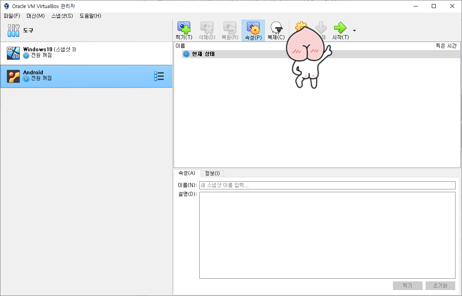Toggle the snapshot Properties (속성) toolbar icon

click(253, 28)
